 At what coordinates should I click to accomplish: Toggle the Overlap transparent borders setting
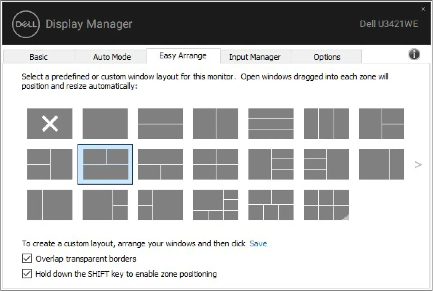27,259
